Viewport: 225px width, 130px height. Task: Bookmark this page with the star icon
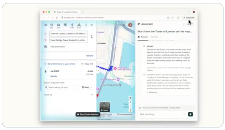(x=168, y=17)
